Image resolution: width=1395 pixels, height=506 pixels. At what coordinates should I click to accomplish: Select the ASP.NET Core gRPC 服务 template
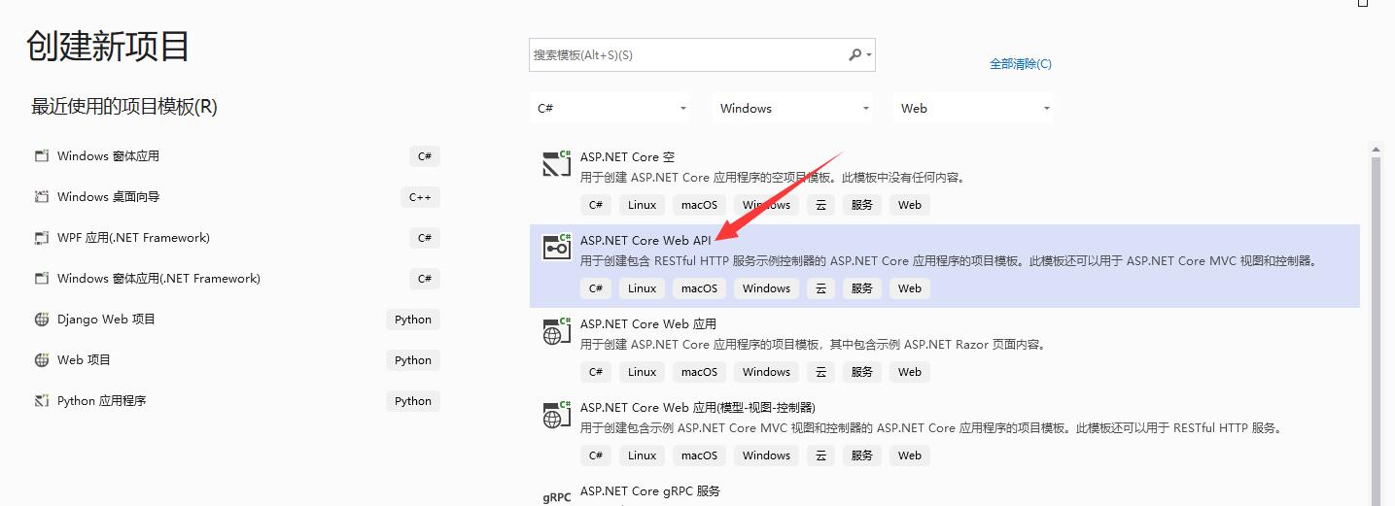tap(944, 491)
